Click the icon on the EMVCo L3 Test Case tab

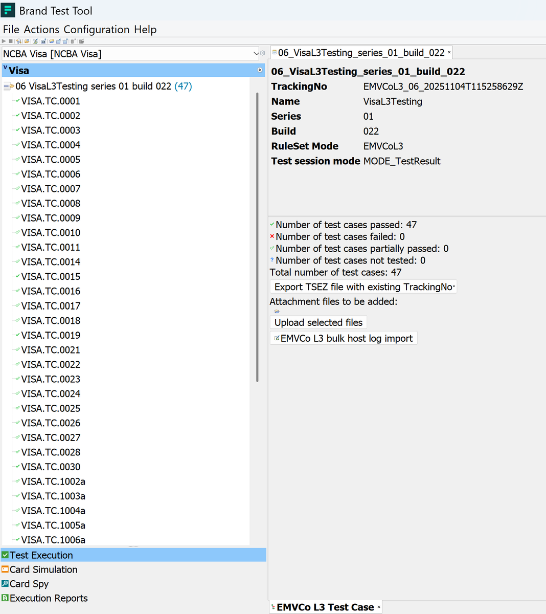[x=273, y=607]
